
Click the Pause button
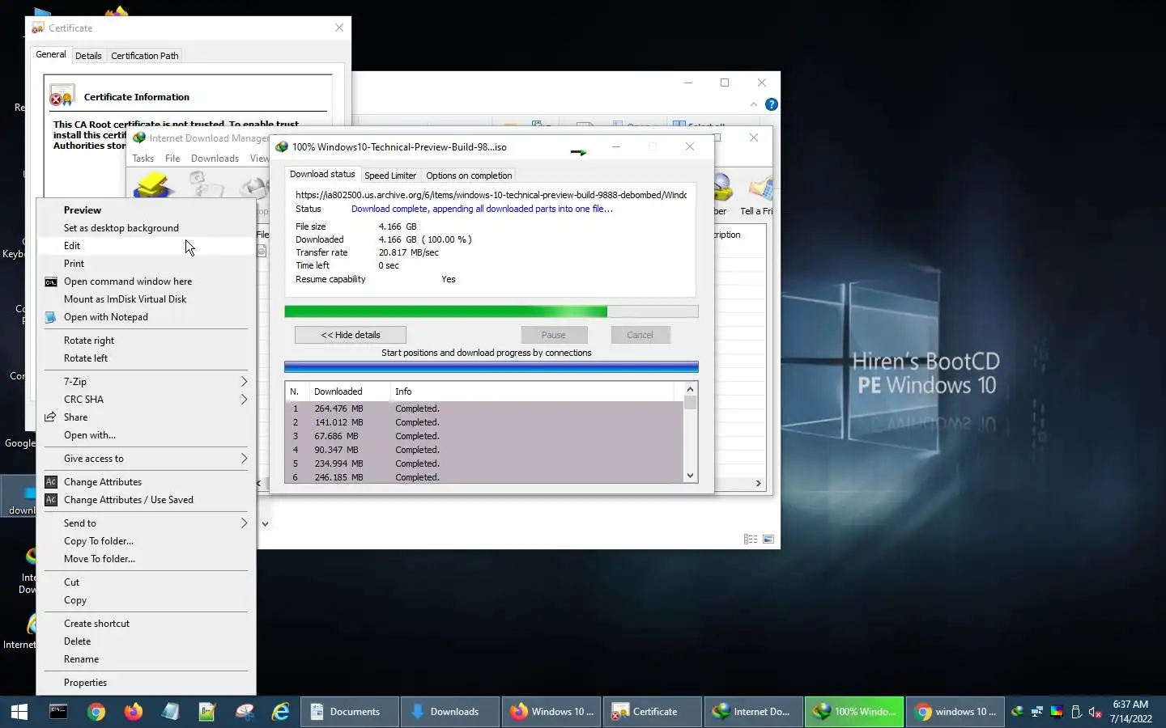pyautogui.click(x=554, y=335)
